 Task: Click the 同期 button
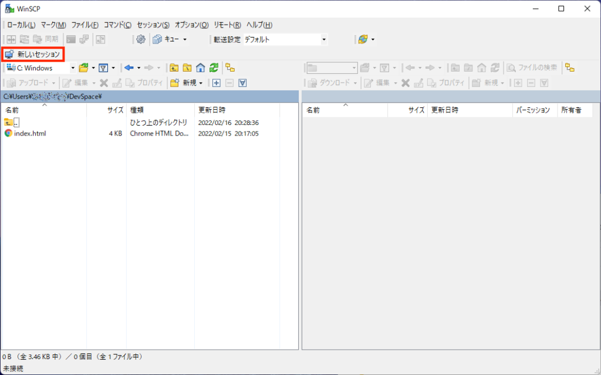click(x=45, y=39)
